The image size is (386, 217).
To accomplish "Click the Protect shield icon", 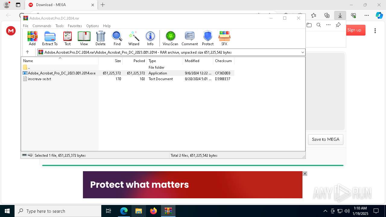I will point(208,38).
